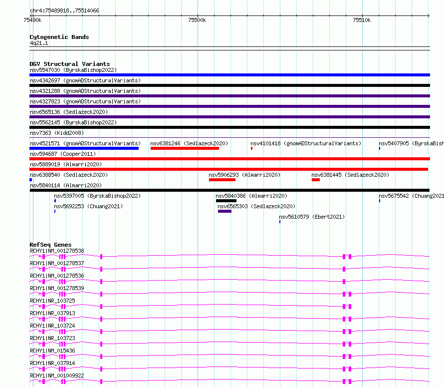Image resolution: width=444 pixels, height=387 pixels.
Task: Click the 75500k ruler position label
Action: pos(197,20)
